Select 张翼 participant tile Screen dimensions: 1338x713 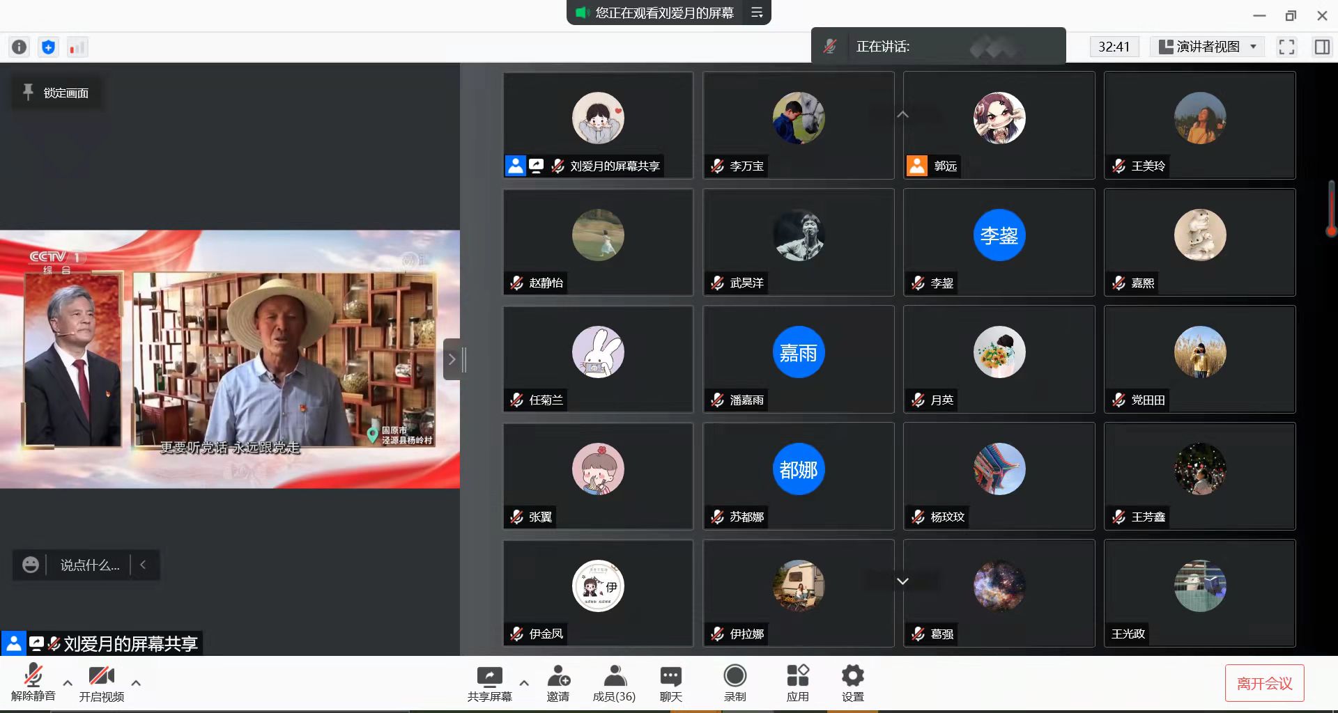(x=598, y=476)
